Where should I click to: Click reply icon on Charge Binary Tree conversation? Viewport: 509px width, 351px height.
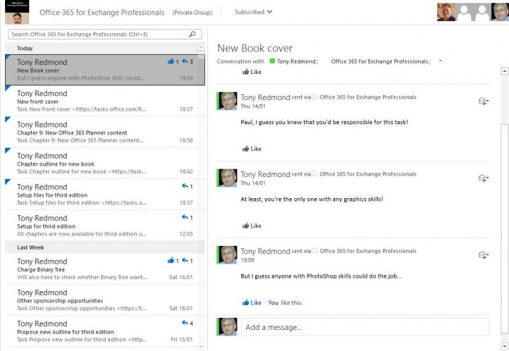point(185,261)
